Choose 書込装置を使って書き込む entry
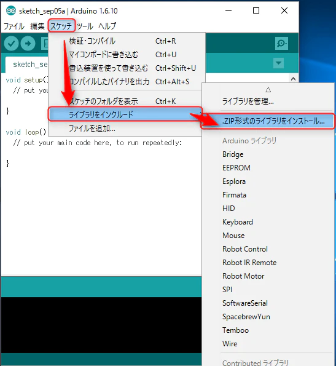Screen dimensions: 336x366 tap(127, 68)
